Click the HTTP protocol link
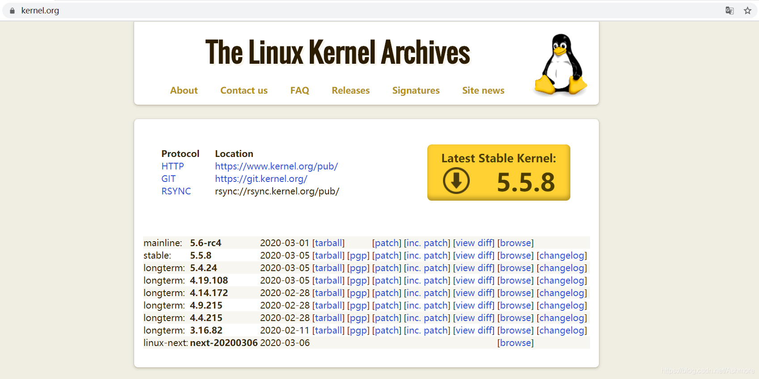 (173, 166)
